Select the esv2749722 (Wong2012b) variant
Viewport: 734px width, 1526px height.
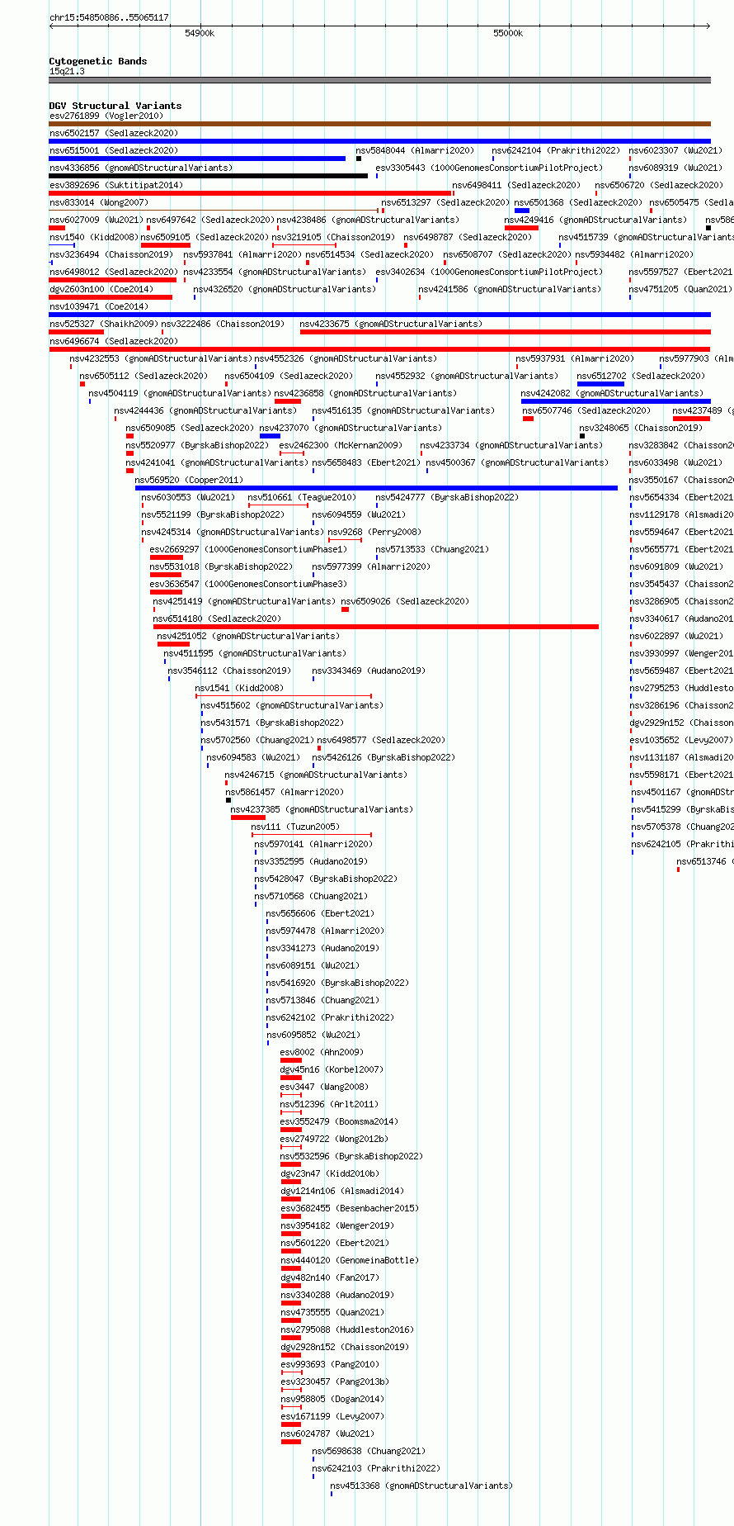tap(334, 1139)
